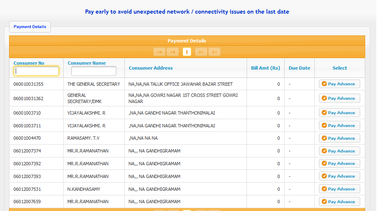Screen dimensions: 385x211
Task: Jump to last page using pagination icon
Action: click(214, 52)
